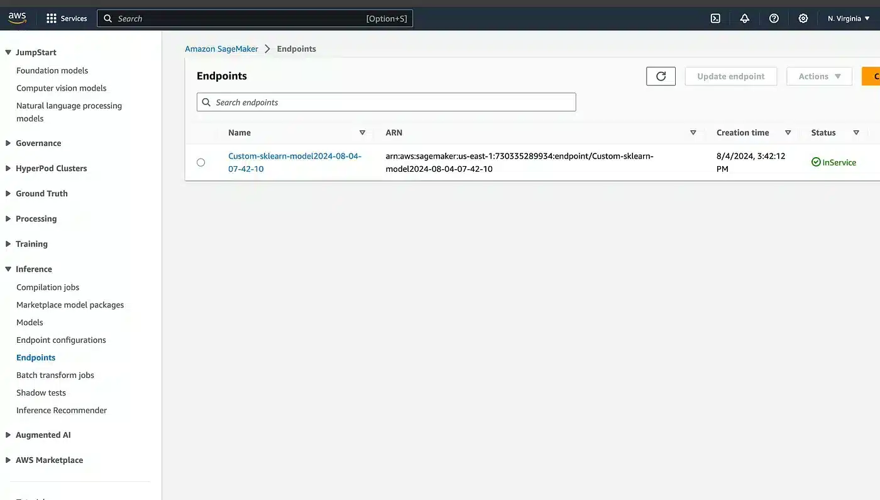Expand the Processing section

coord(8,219)
